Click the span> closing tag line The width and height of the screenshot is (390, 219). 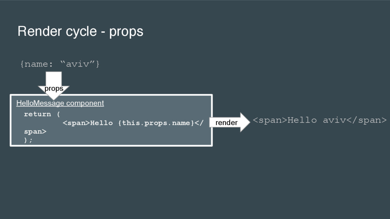[x=35, y=132]
